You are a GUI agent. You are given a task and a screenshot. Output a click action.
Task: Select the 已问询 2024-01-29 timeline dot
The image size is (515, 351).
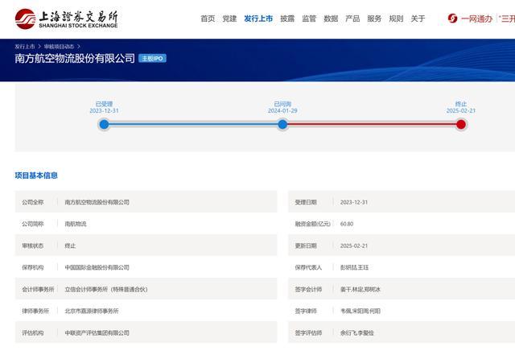pos(282,124)
